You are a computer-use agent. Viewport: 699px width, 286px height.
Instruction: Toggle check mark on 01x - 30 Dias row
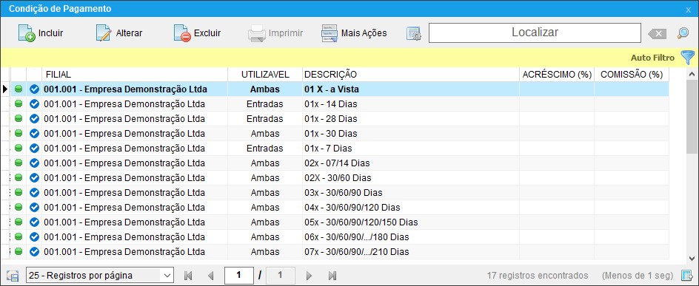point(34,134)
